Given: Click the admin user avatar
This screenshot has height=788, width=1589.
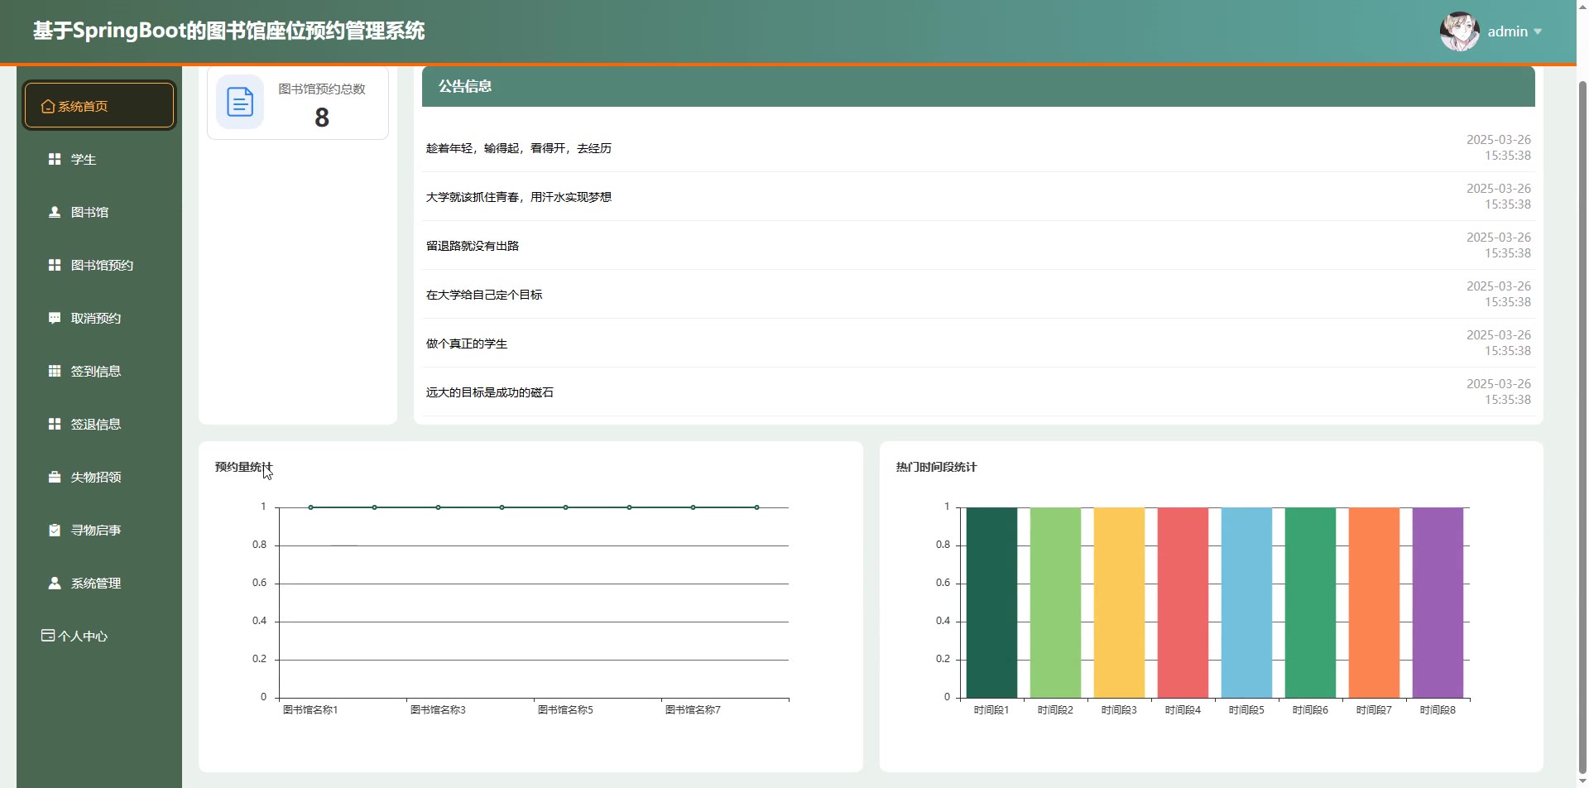Looking at the screenshot, I should click(x=1459, y=31).
